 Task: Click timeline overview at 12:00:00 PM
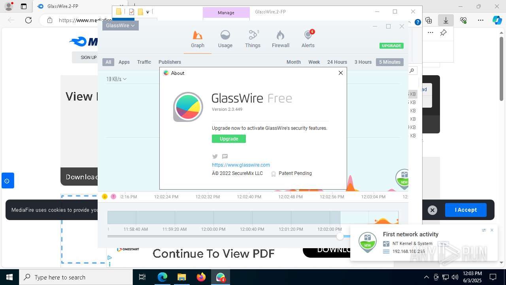[x=213, y=229]
